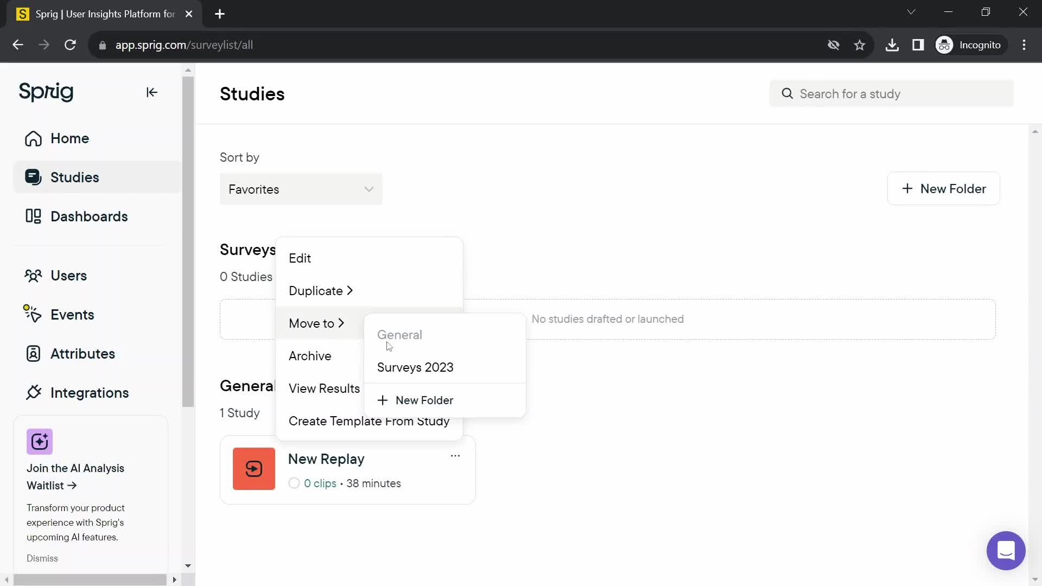This screenshot has height=586, width=1042.
Task: Open the Favorites sort dropdown
Action: 301,189
